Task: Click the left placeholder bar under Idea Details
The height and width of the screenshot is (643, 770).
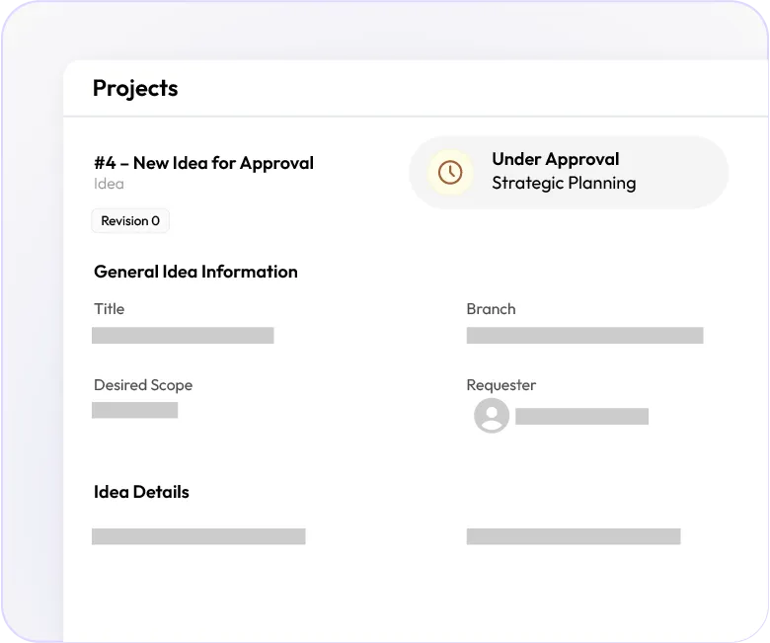Action: 198,536
